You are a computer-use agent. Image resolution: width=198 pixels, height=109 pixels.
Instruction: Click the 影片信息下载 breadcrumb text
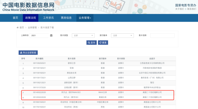[47, 28]
